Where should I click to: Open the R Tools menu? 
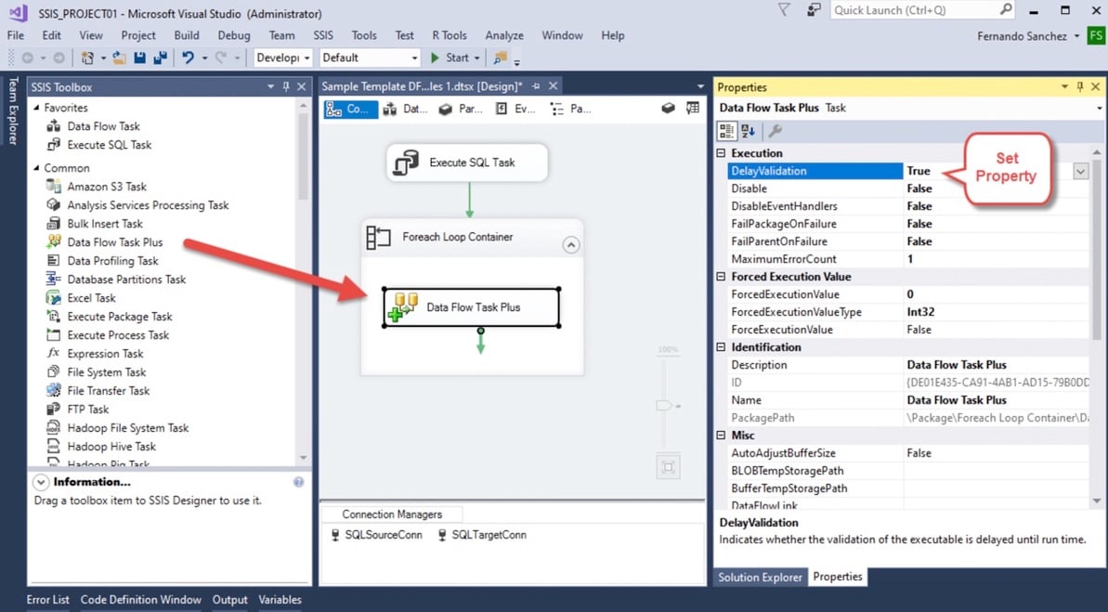(450, 35)
